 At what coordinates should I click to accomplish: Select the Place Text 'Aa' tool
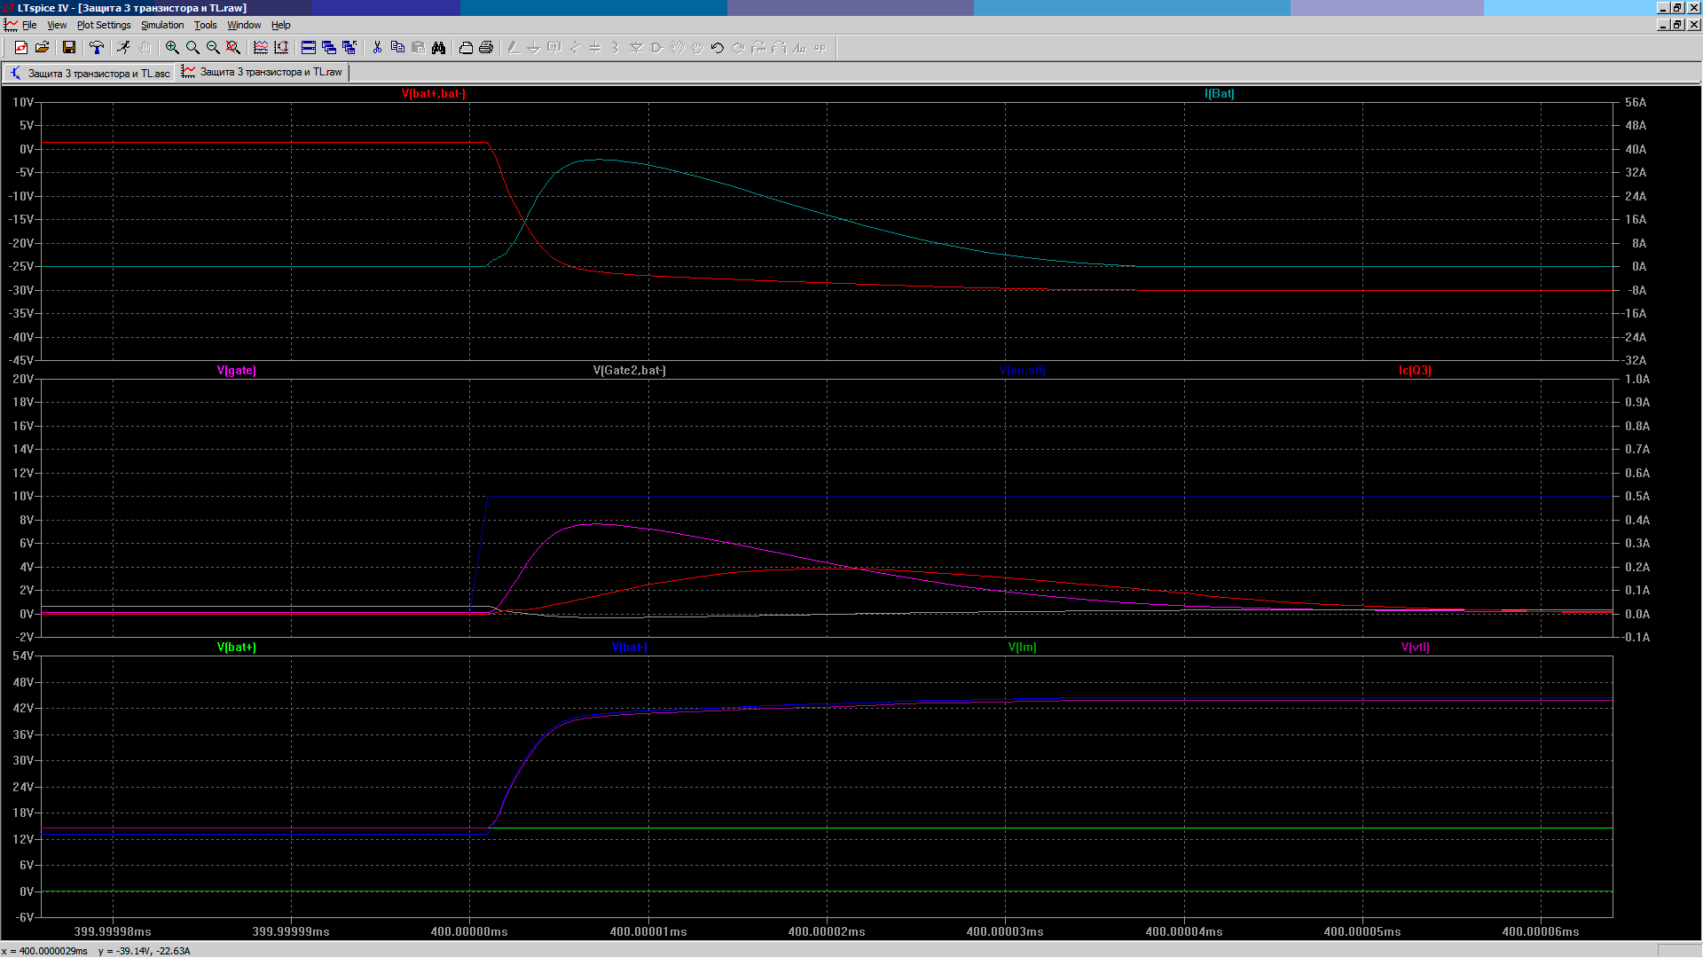[x=799, y=48]
